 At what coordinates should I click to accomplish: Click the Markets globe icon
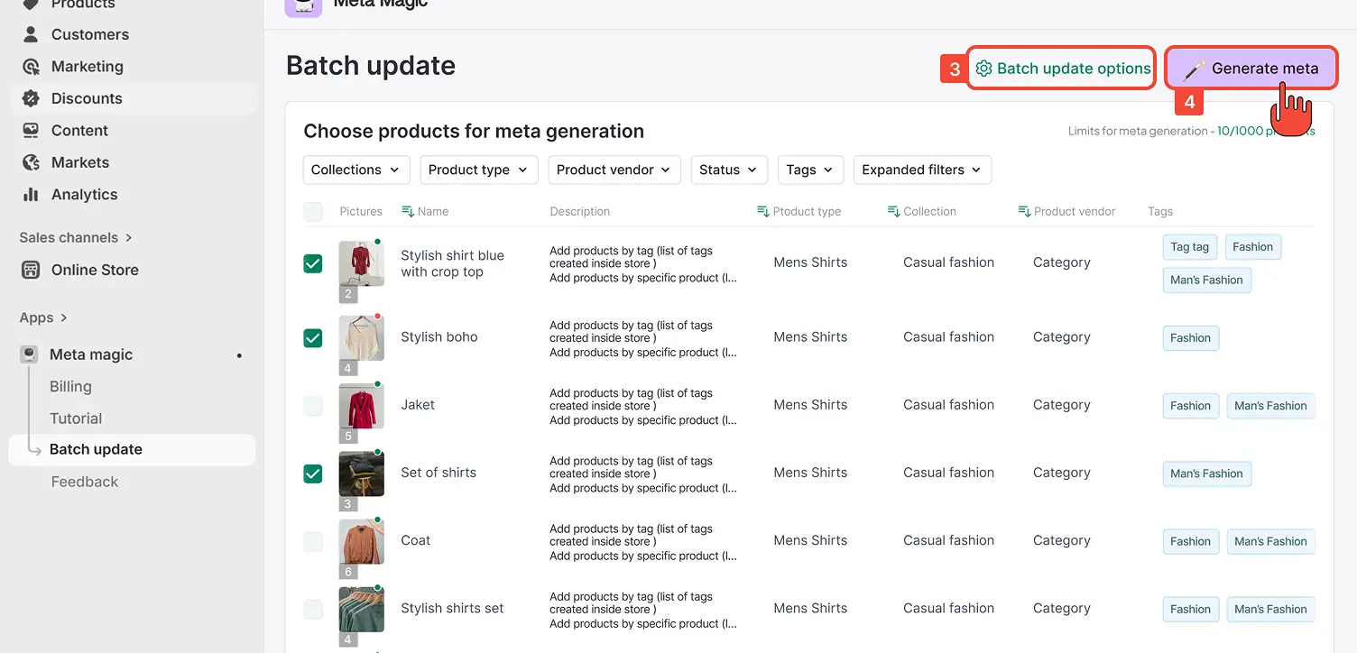31,162
